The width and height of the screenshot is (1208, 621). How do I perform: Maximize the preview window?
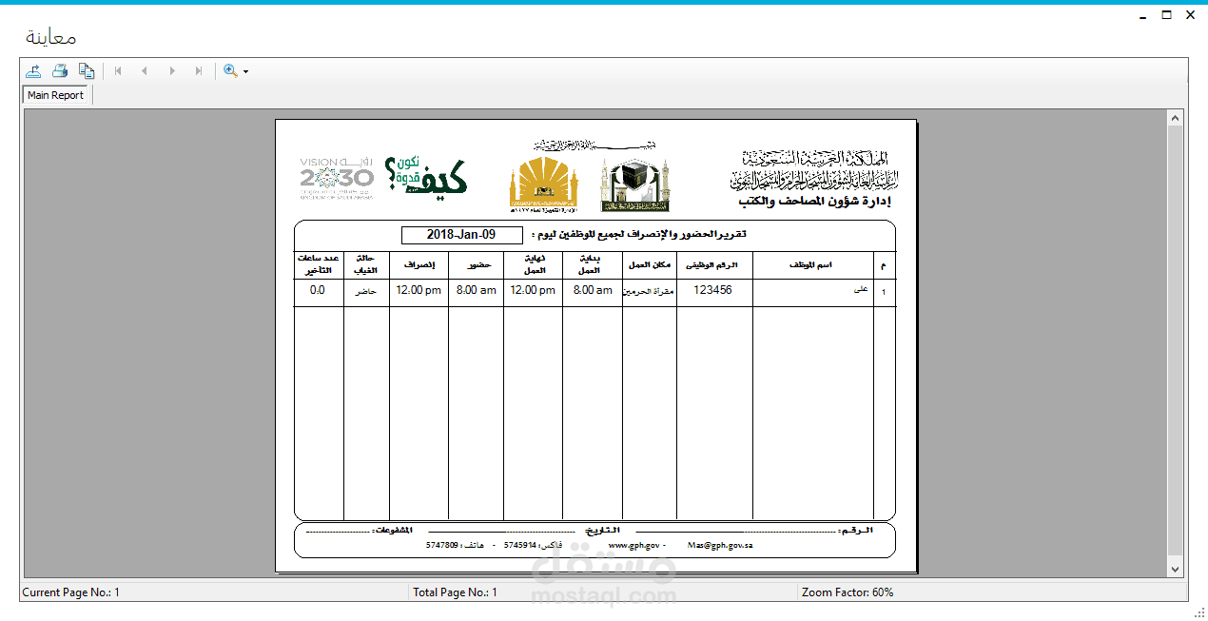coord(1166,15)
